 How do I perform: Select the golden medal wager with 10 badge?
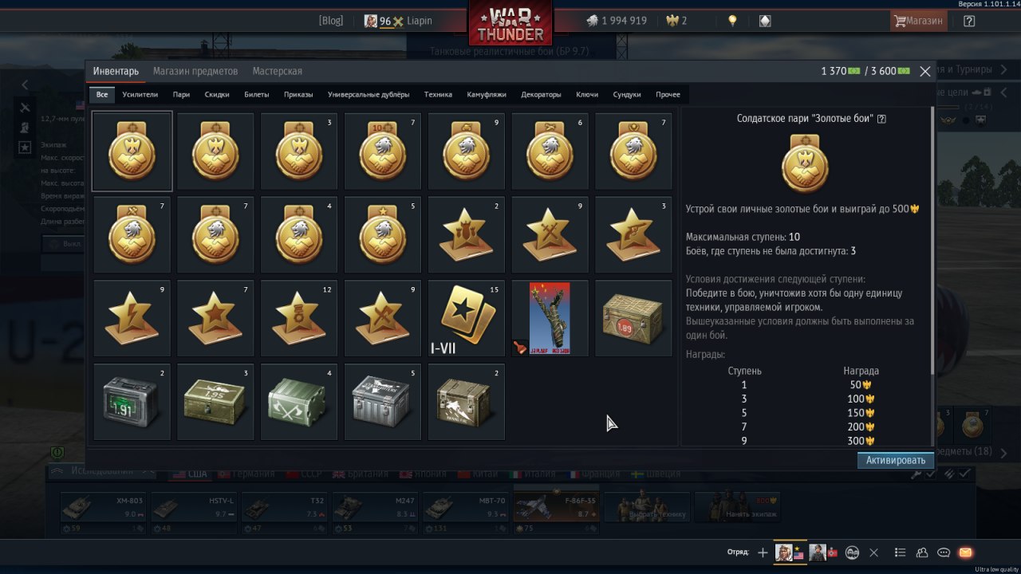(x=383, y=151)
